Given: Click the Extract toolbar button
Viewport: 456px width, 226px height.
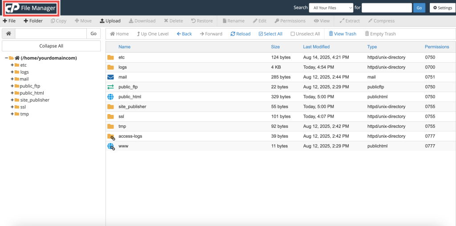Looking at the screenshot, I should coord(350,21).
